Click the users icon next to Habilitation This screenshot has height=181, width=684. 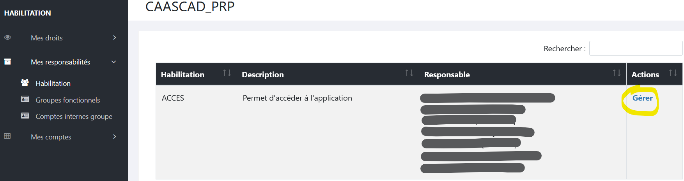25,83
